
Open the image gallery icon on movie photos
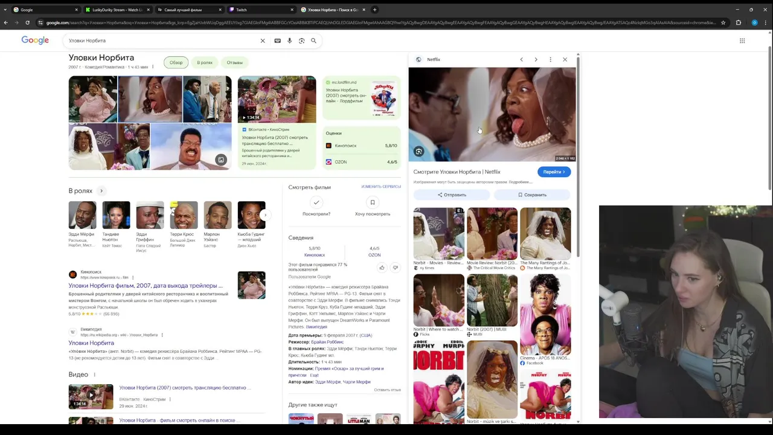tap(221, 159)
